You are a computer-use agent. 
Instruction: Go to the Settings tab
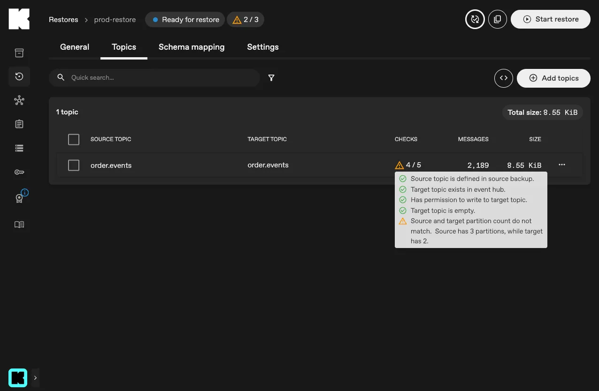click(263, 47)
